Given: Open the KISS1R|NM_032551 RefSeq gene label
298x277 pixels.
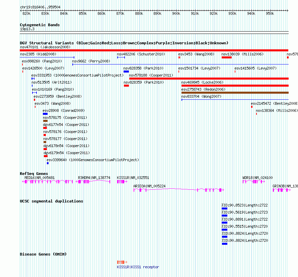Looking at the screenshot, I should pos(133,178).
